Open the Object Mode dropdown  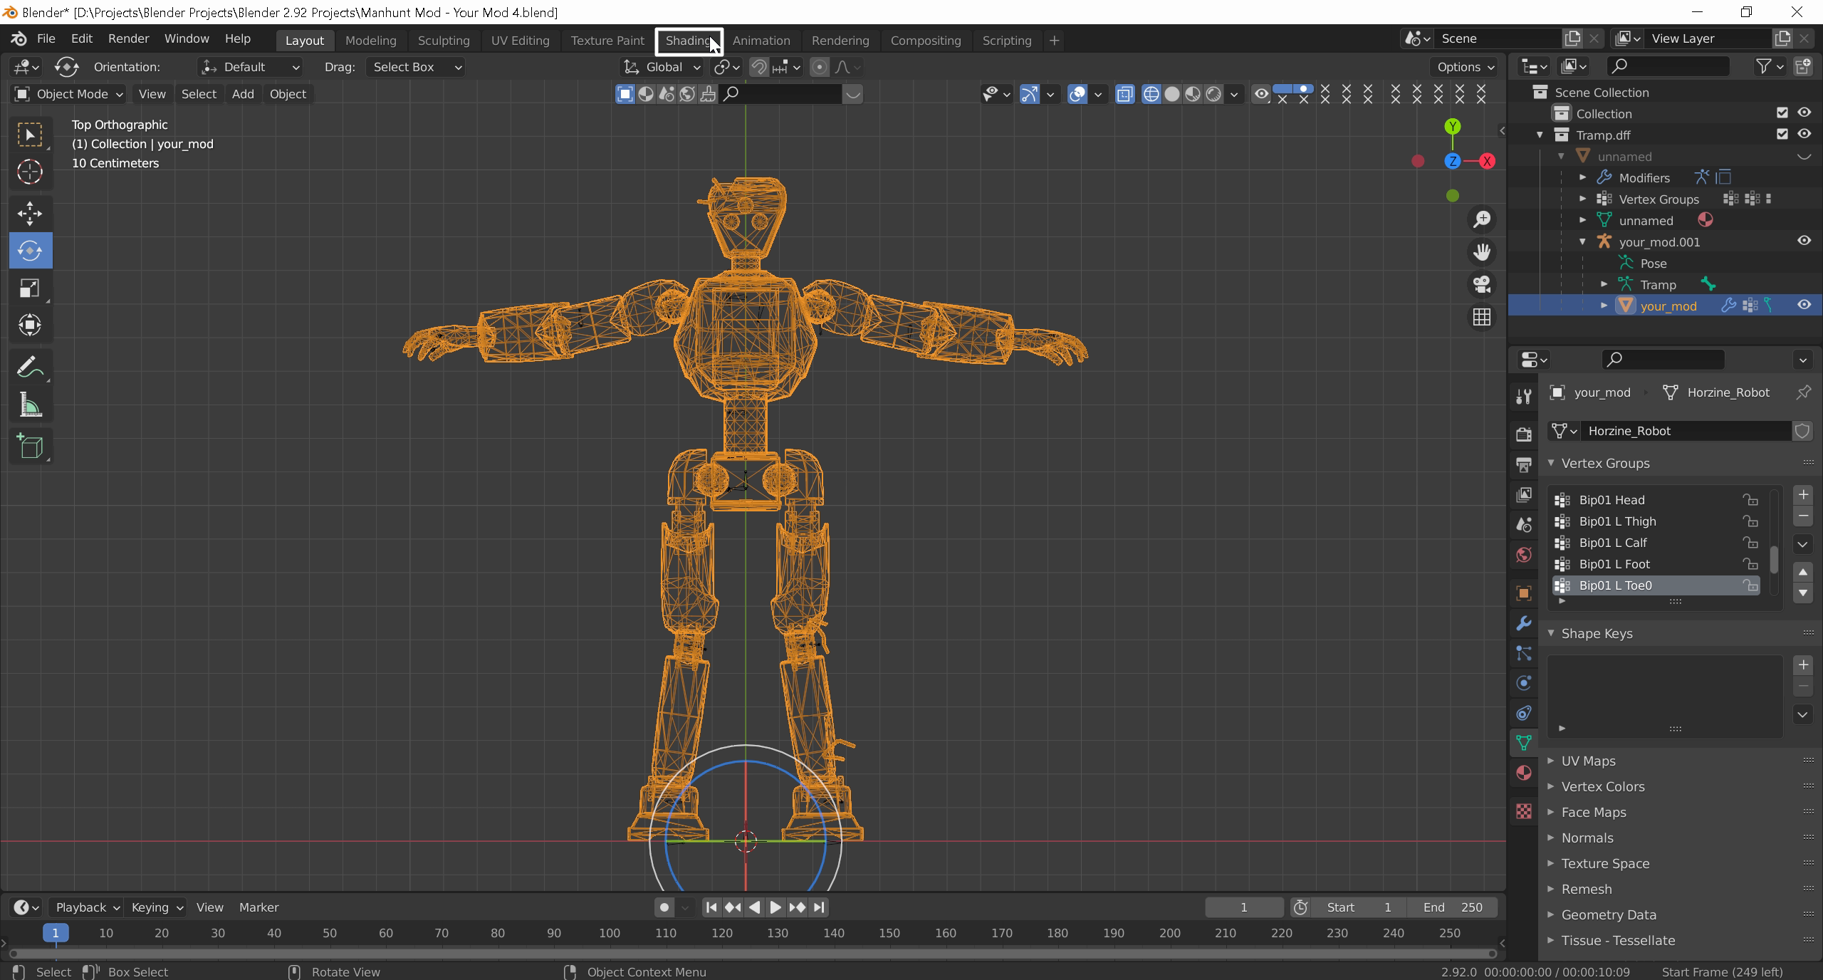(68, 94)
